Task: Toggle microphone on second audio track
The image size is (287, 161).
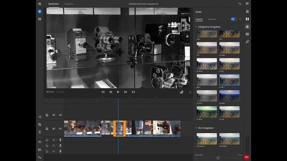Action: [60, 146]
